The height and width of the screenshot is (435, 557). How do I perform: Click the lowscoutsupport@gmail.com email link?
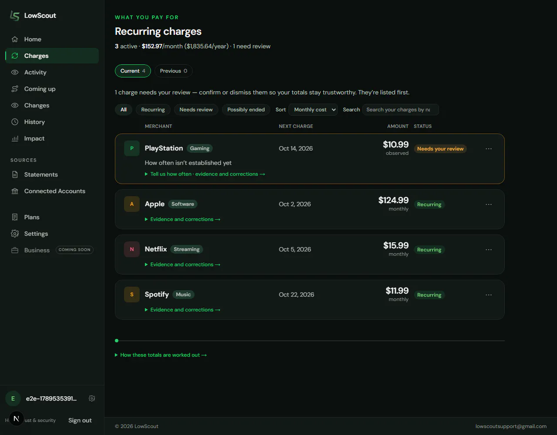511,426
